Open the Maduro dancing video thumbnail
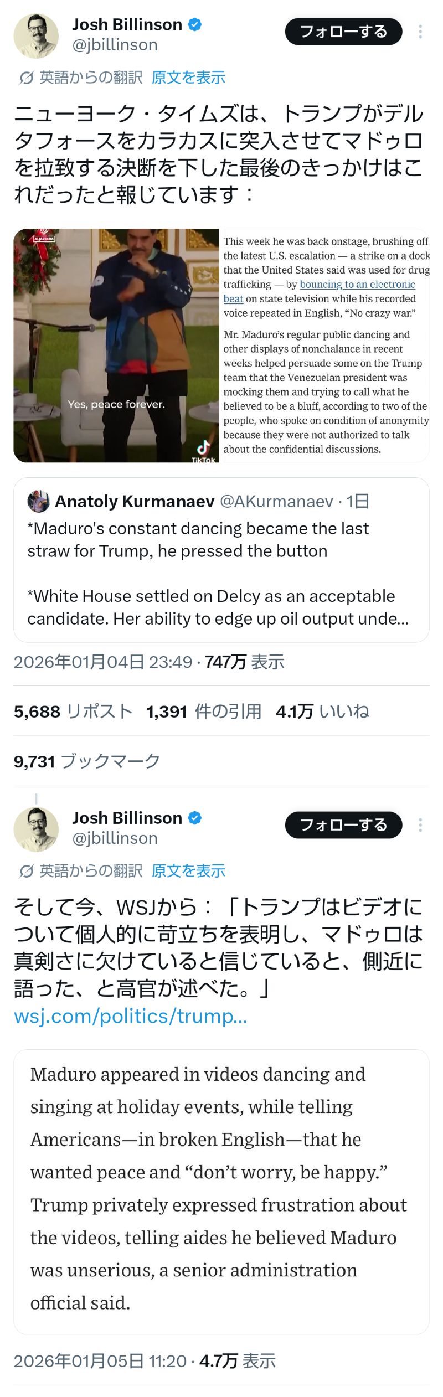The width and height of the screenshot is (443, 1397). [x=116, y=346]
